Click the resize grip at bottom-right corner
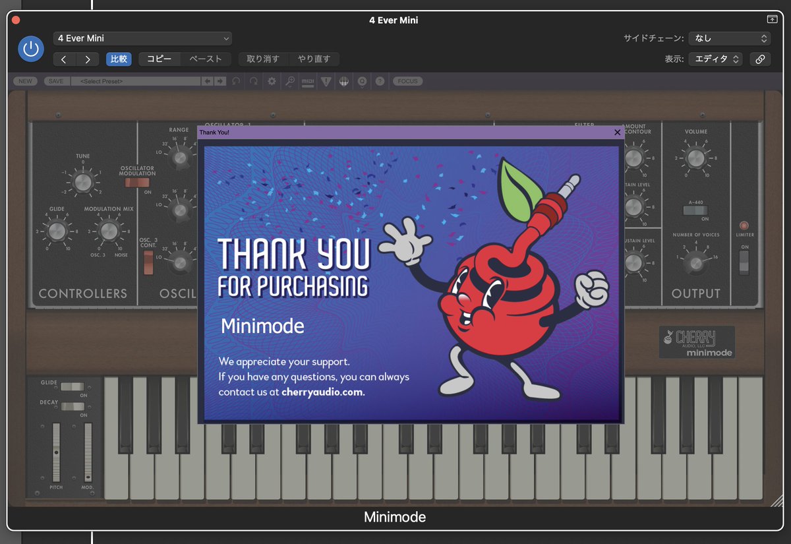 [x=776, y=500]
